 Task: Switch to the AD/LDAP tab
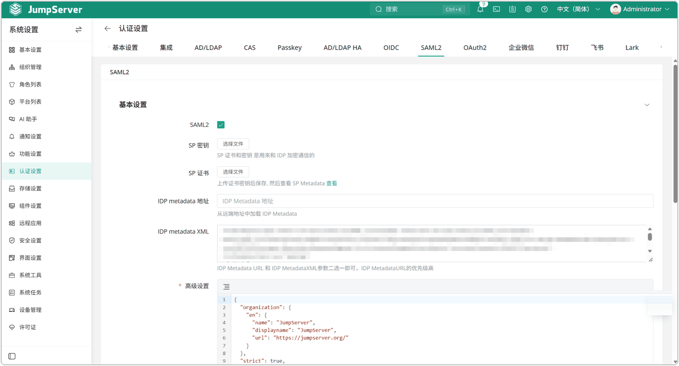point(208,48)
